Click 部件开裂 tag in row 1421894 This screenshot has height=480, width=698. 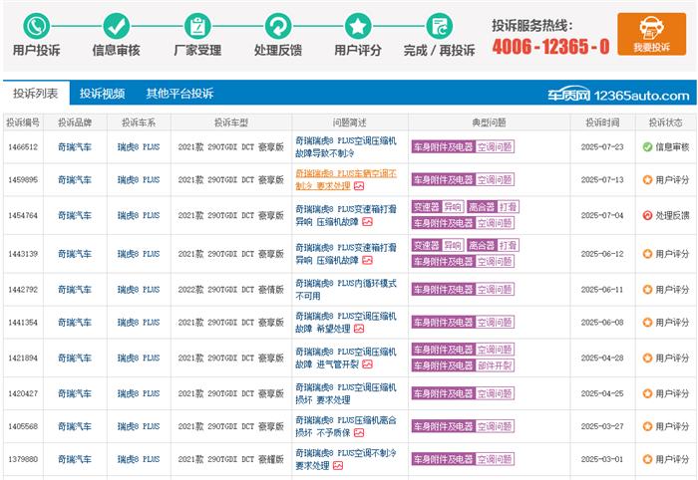tap(495, 365)
